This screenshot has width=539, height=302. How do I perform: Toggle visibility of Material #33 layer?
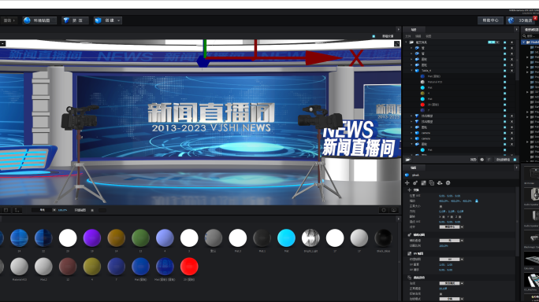tap(505, 82)
